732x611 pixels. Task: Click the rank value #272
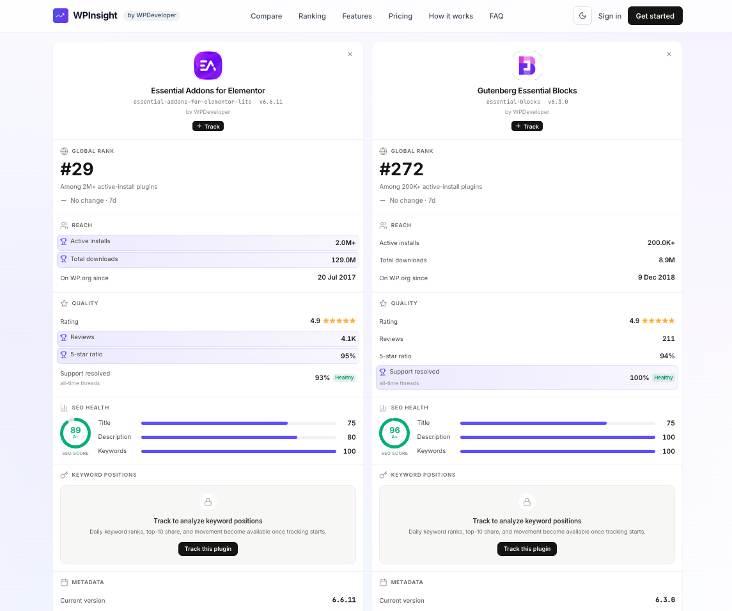pyautogui.click(x=401, y=169)
